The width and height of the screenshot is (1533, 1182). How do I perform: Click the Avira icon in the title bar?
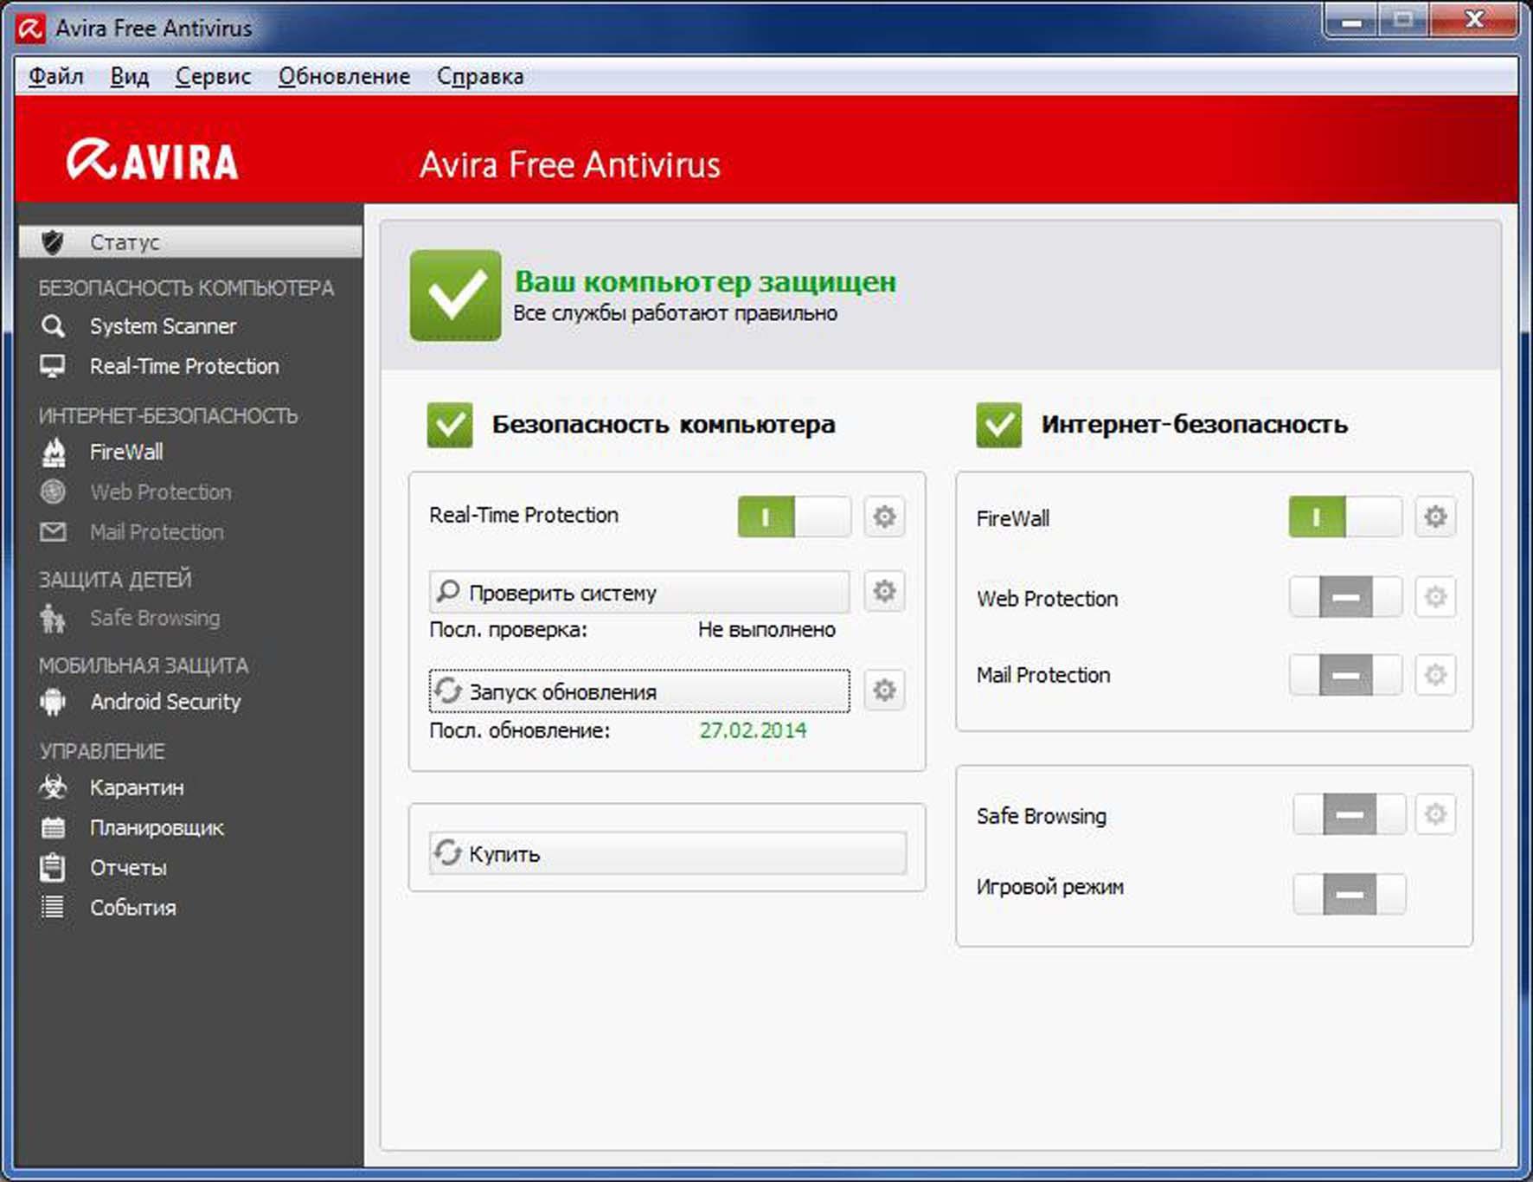30,29
